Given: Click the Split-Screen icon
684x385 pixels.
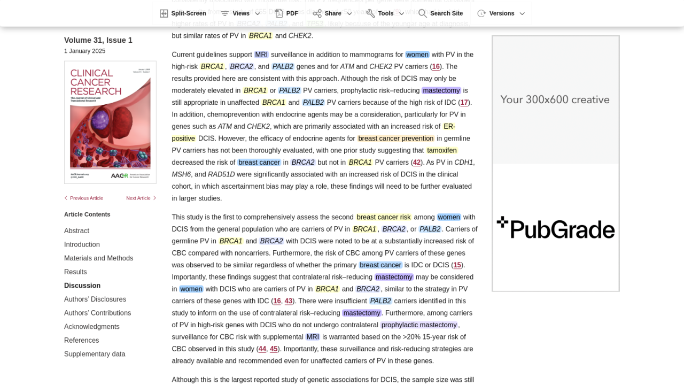Looking at the screenshot, I should 164,13.
